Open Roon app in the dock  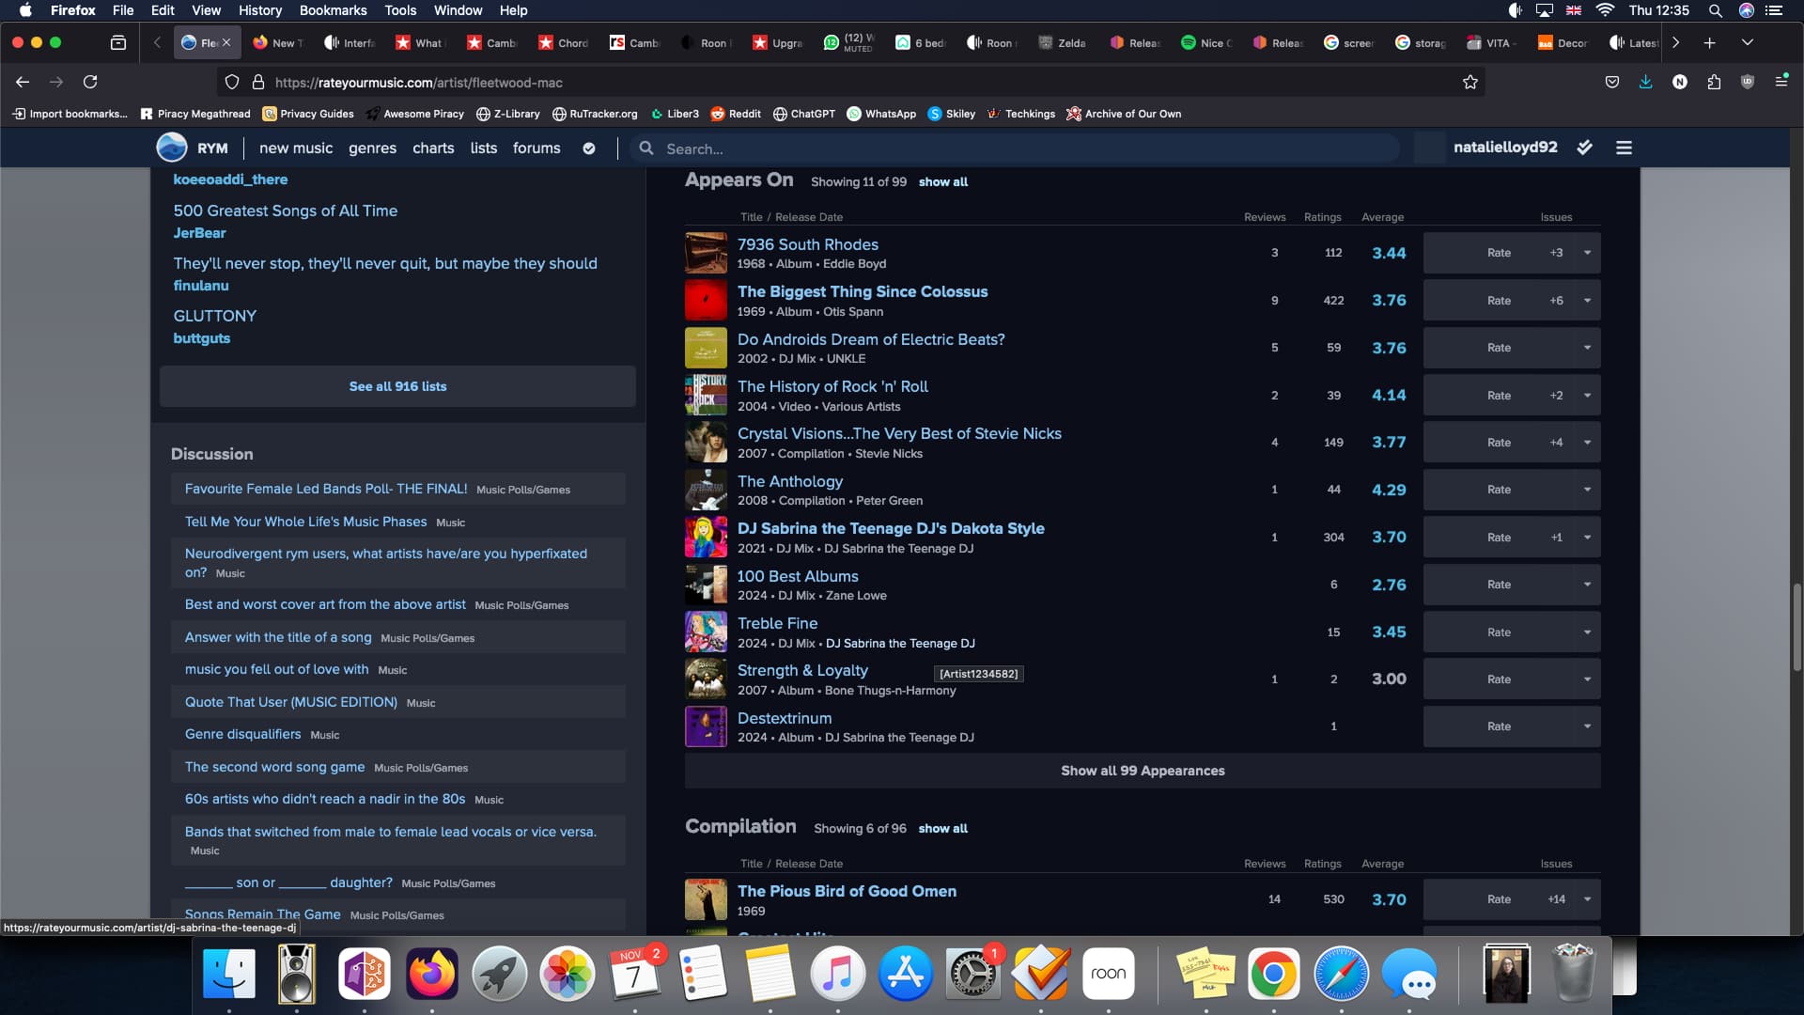pyautogui.click(x=1109, y=974)
